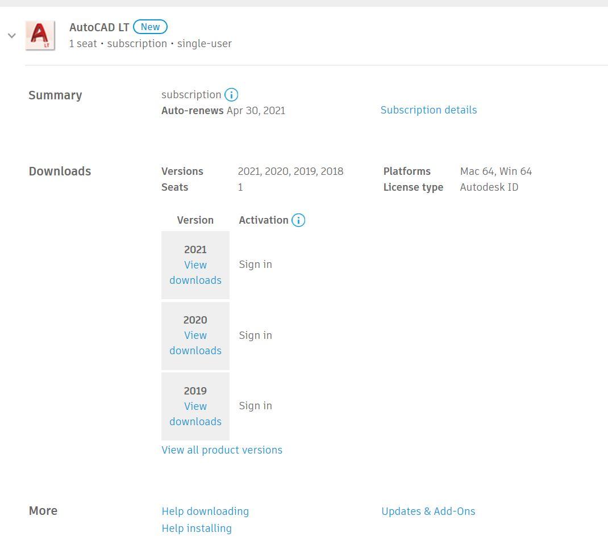Click the Summary section heading
The height and width of the screenshot is (558, 608).
click(x=55, y=95)
